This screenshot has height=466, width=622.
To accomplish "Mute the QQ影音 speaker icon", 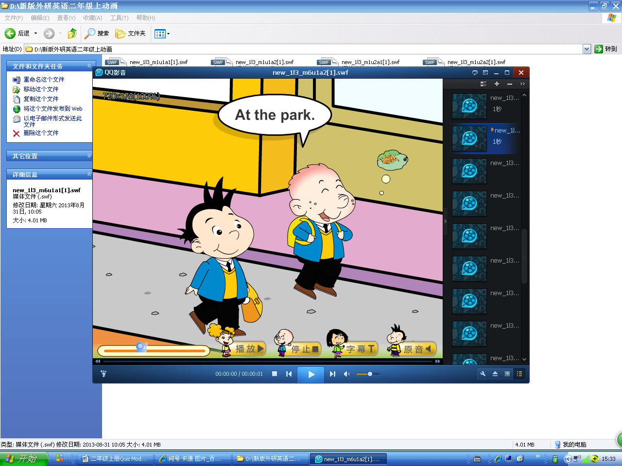I will (x=346, y=374).
